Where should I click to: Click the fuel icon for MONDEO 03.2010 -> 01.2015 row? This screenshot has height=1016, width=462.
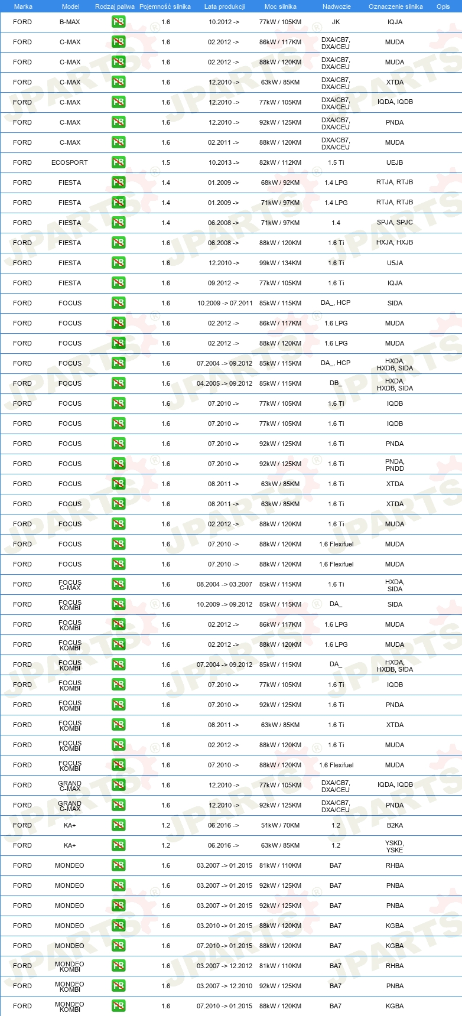[x=118, y=926]
